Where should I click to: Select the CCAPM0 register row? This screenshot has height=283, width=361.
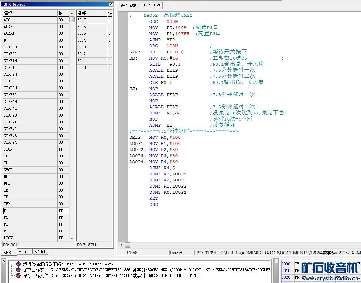36,115
